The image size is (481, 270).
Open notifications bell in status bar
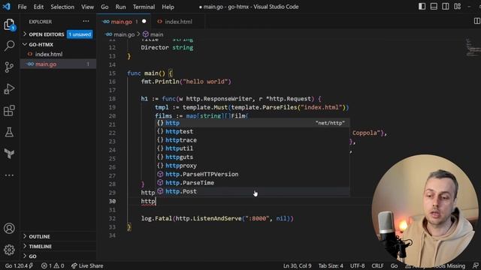476,265
